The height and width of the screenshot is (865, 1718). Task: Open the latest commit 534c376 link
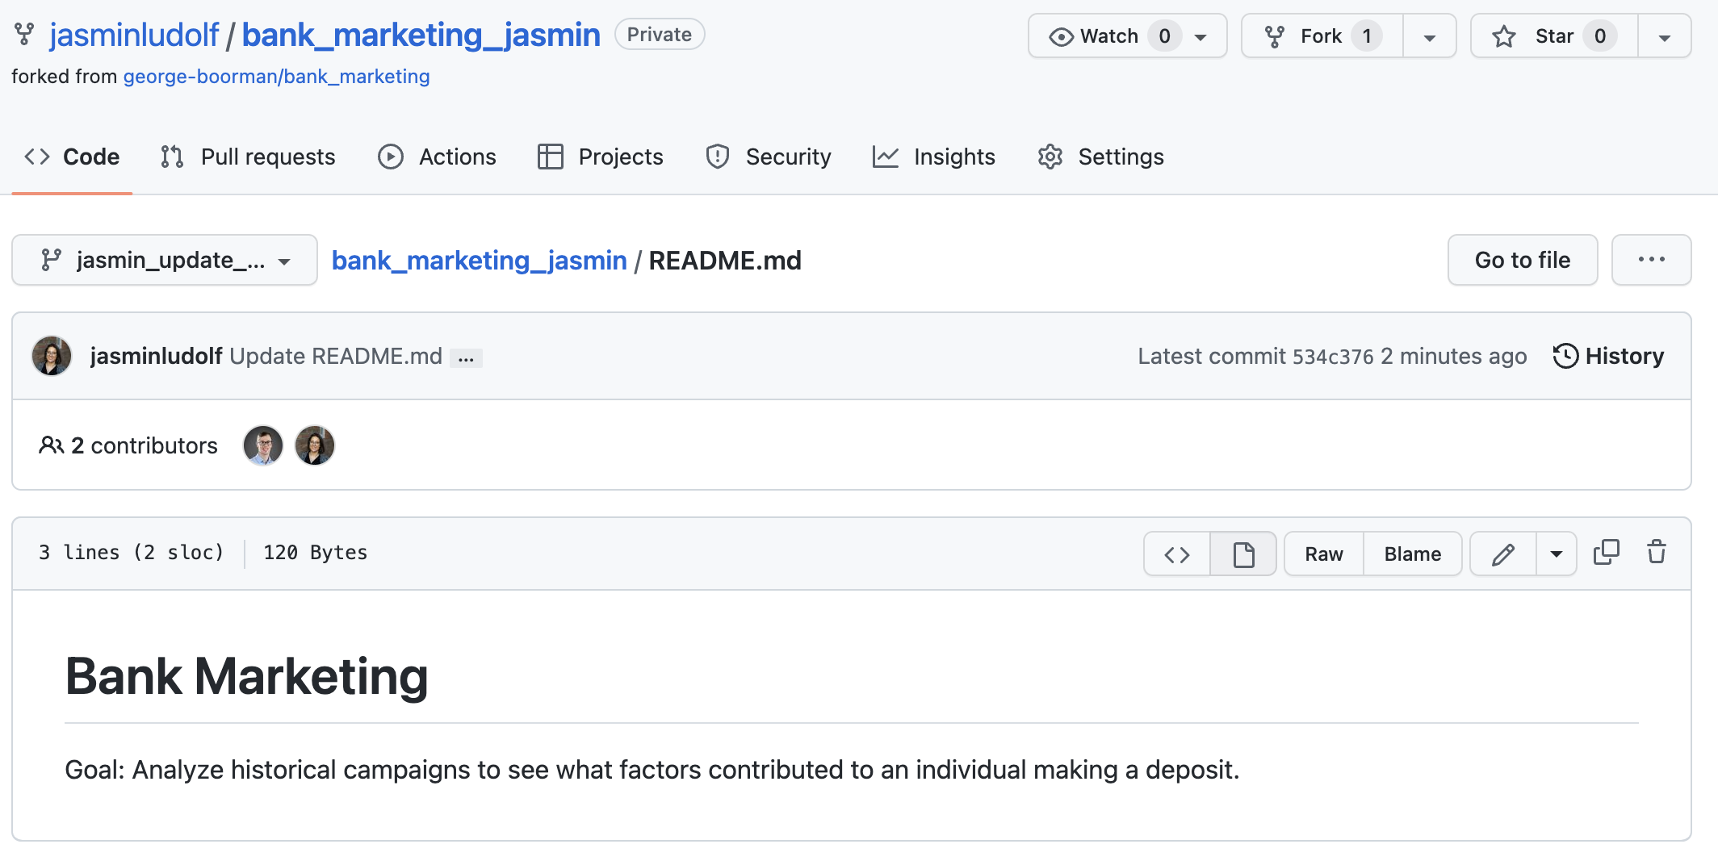(x=1332, y=357)
